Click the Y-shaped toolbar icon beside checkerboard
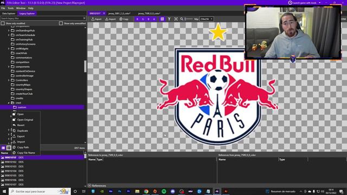This screenshot has height=195, width=347. (x=169, y=19)
